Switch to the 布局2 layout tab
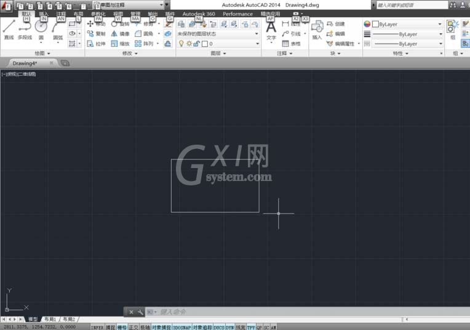The image size is (470, 330). (69, 319)
